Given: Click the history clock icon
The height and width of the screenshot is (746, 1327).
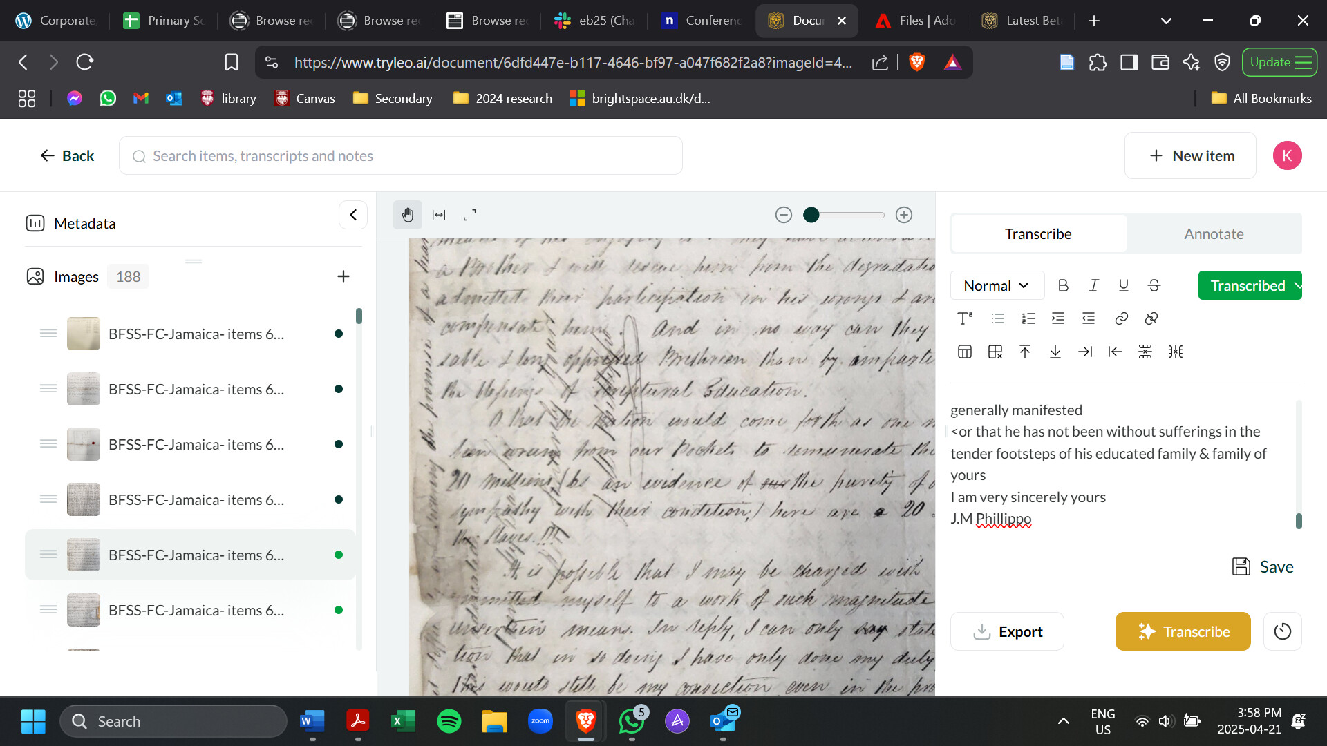Looking at the screenshot, I should click(1282, 631).
